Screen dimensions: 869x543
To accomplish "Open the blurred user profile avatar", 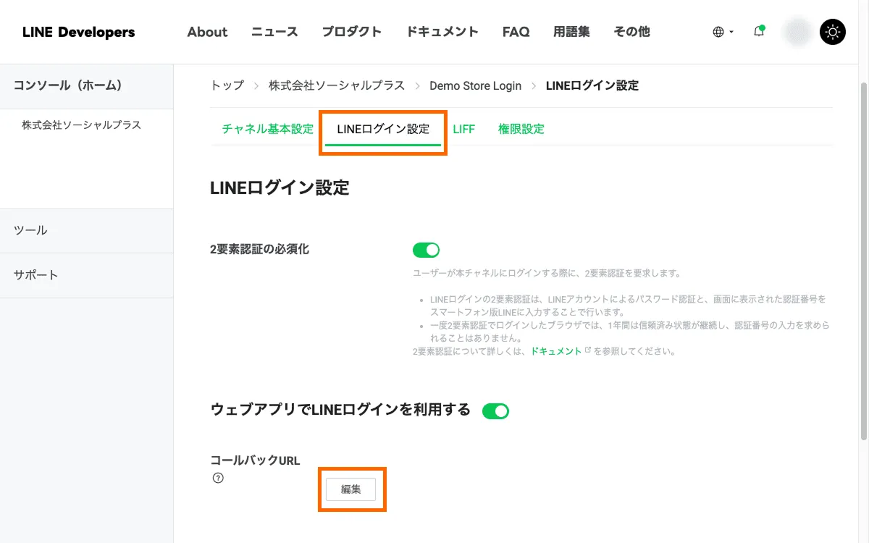I will pyautogui.click(x=798, y=32).
